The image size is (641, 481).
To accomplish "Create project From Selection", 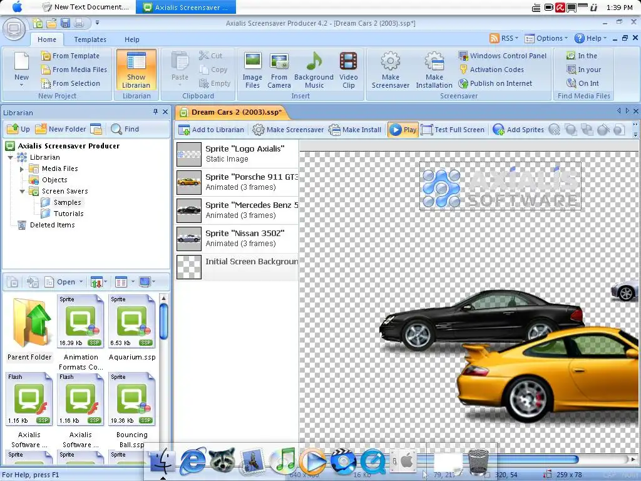I will click(x=71, y=83).
